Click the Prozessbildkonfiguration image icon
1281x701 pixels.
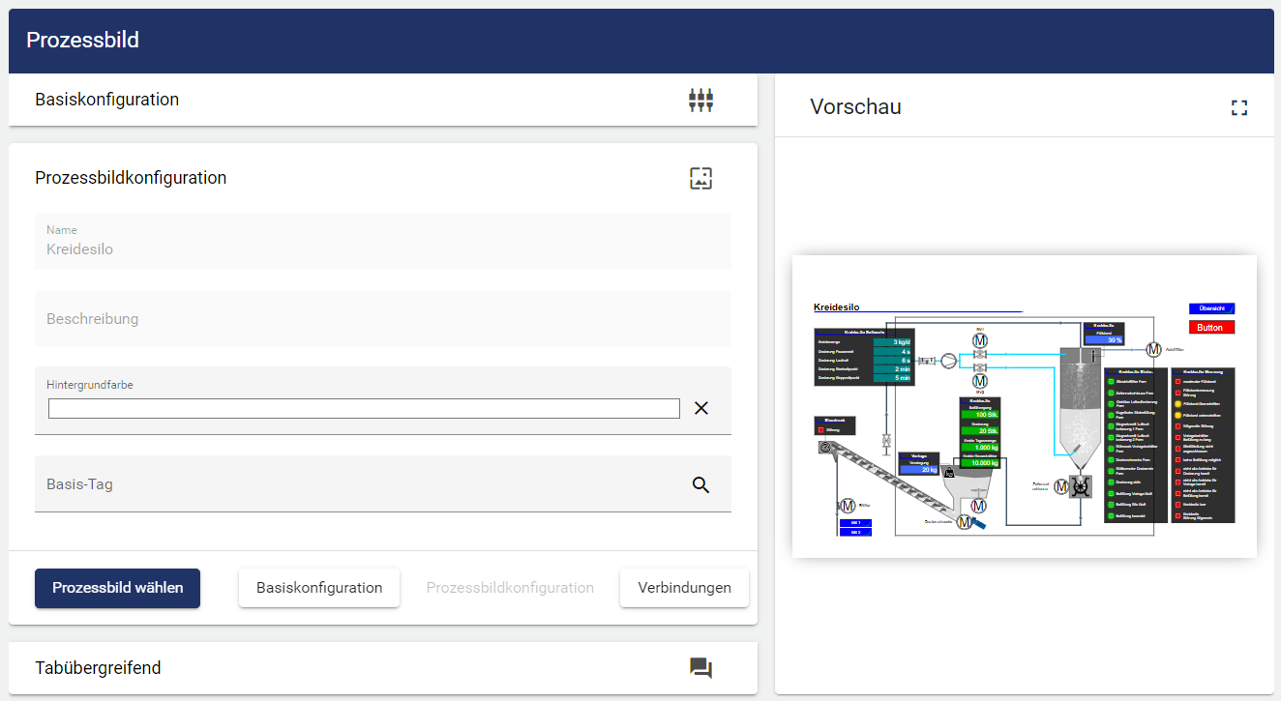[700, 178]
